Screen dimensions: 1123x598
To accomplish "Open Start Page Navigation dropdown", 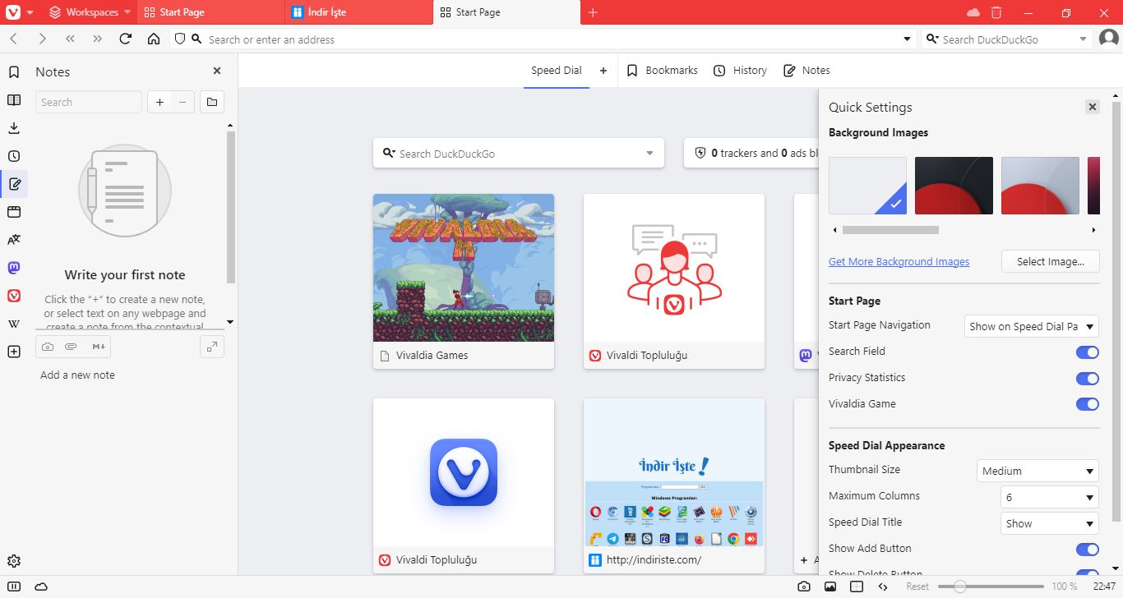I will click(1032, 326).
